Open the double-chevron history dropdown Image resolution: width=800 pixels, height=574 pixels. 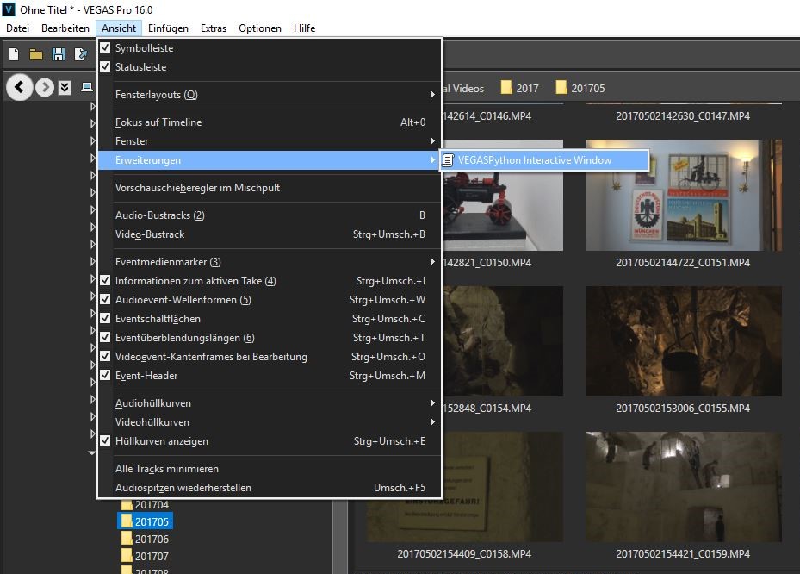point(65,87)
